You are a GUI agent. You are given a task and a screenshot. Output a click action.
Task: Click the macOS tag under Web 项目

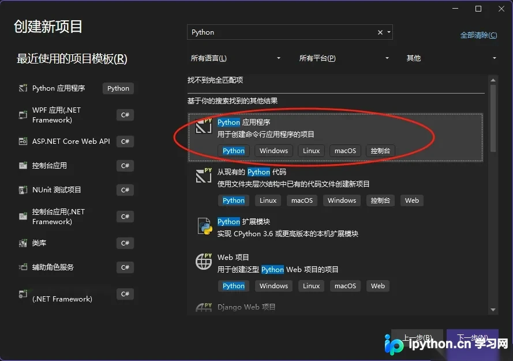tap(345, 286)
